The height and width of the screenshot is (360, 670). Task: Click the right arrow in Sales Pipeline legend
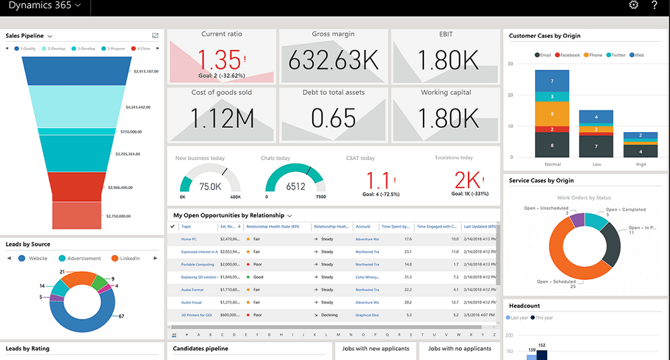[157, 48]
